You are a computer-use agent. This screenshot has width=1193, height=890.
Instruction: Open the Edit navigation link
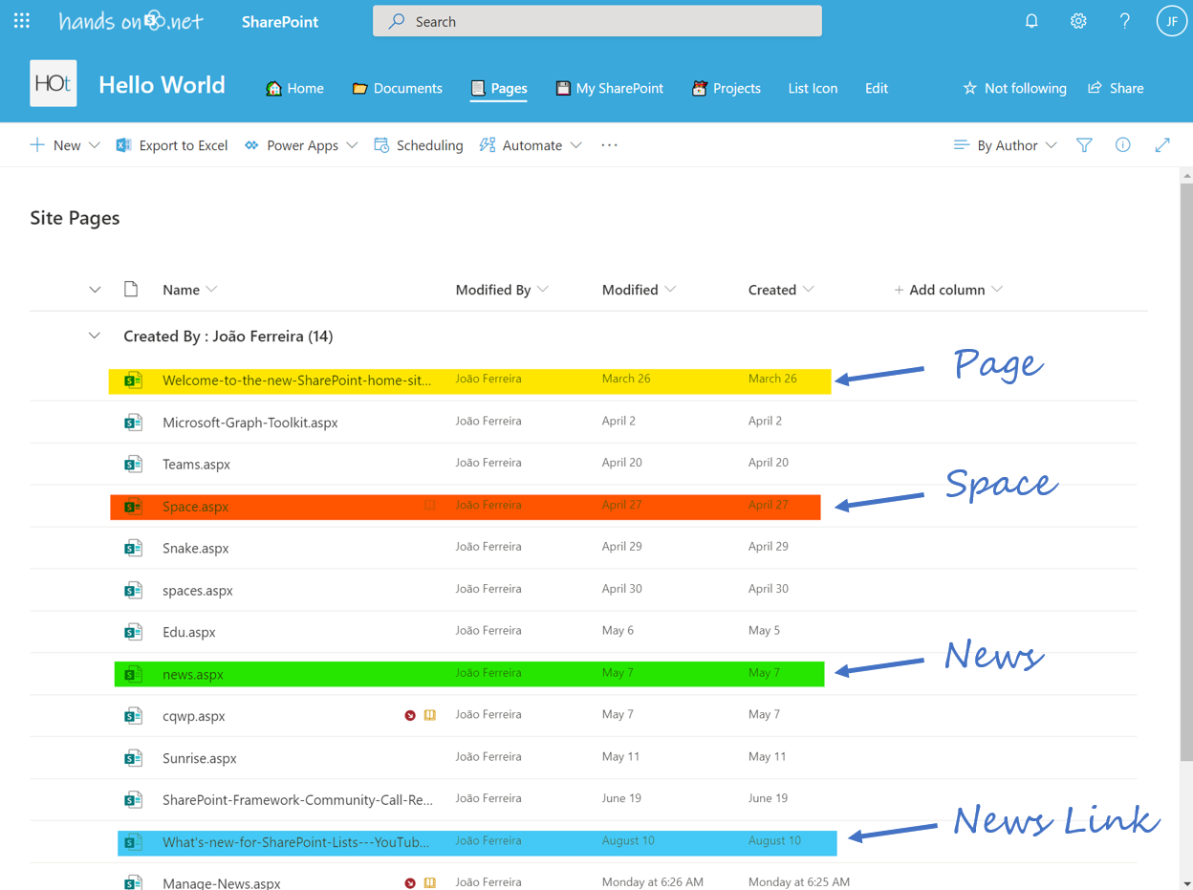click(877, 88)
